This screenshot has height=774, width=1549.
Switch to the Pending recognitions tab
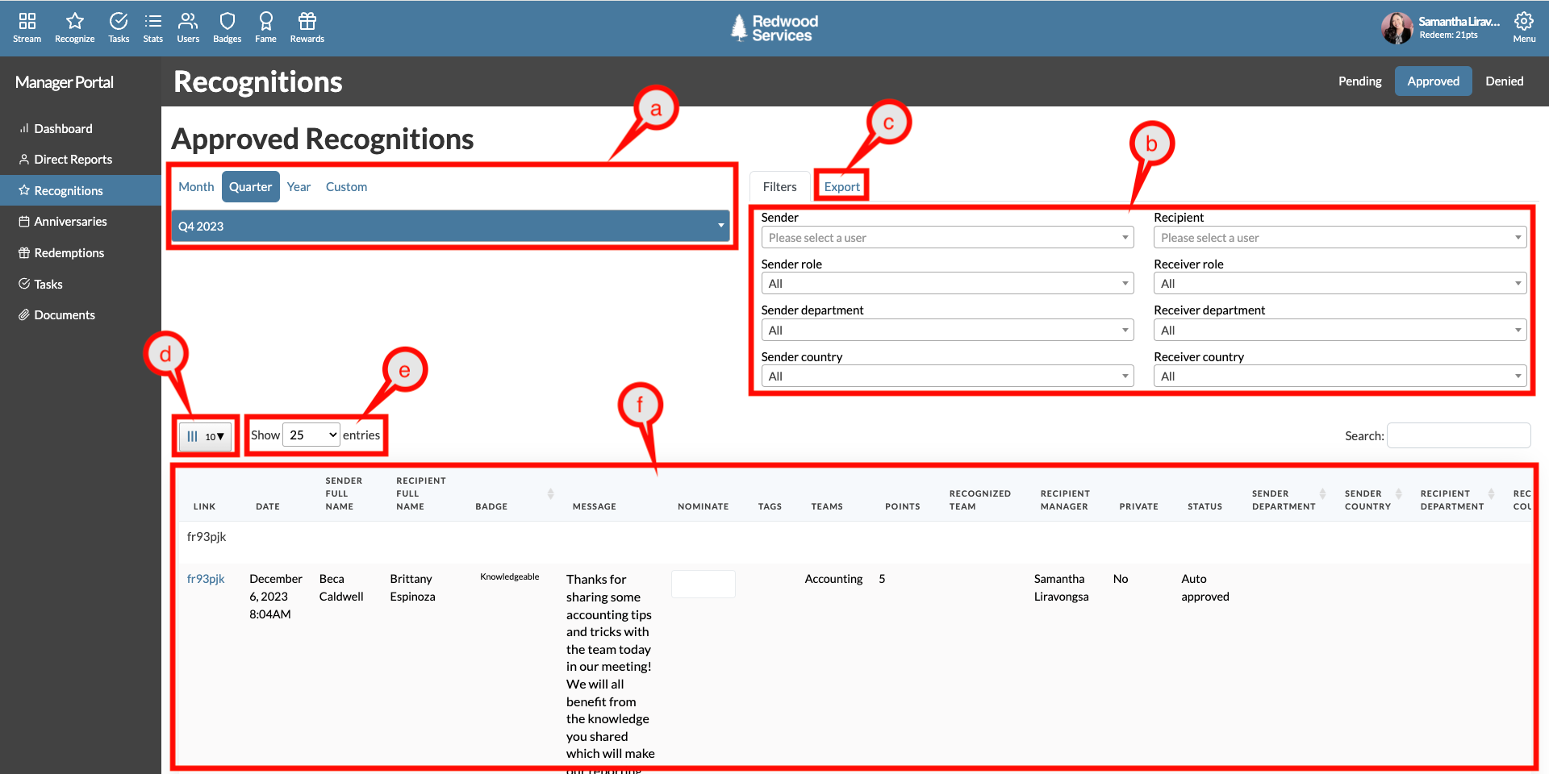(1359, 81)
